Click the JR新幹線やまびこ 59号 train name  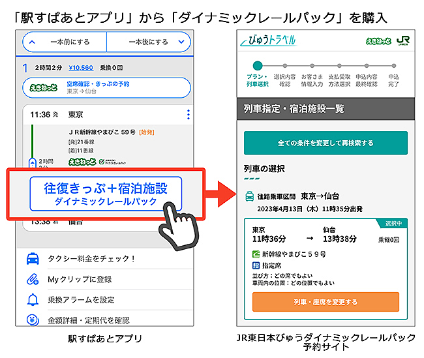(102, 132)
